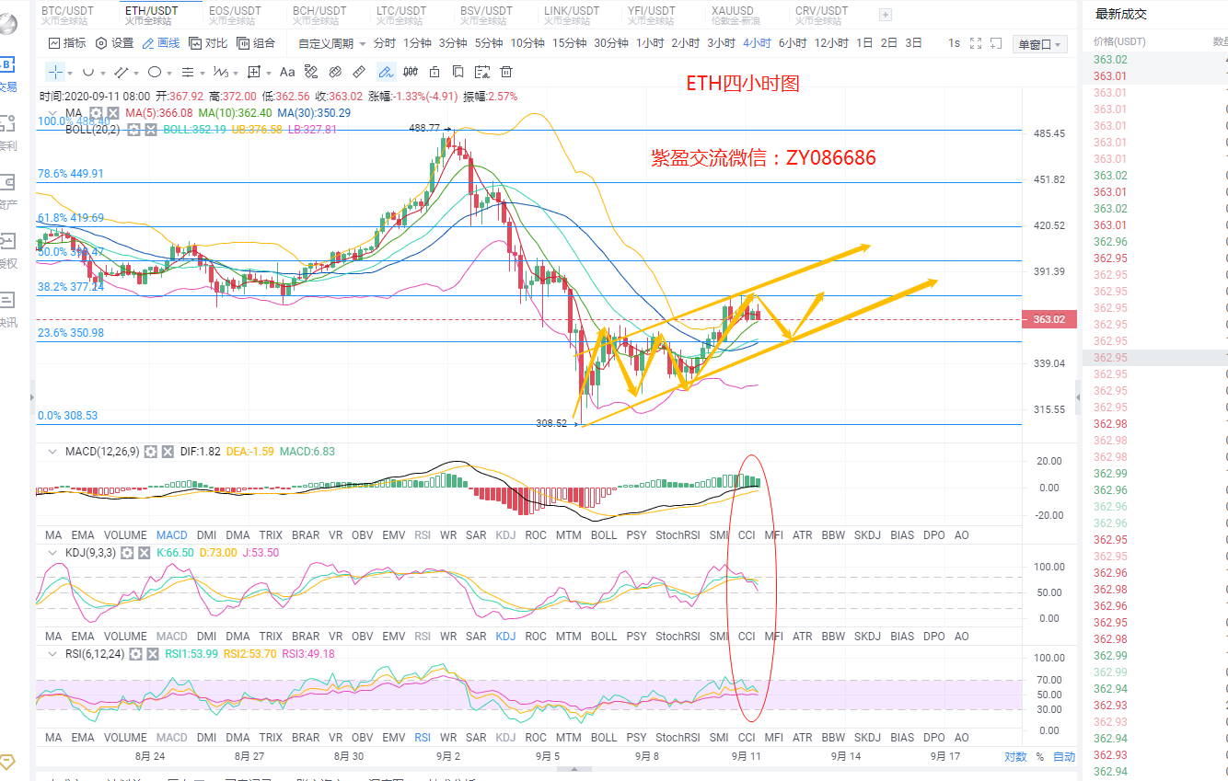The width and height of the screenshot is (1228, 781).
Task: Select the 1小时 timeframe
Action: tap(650, 43)
